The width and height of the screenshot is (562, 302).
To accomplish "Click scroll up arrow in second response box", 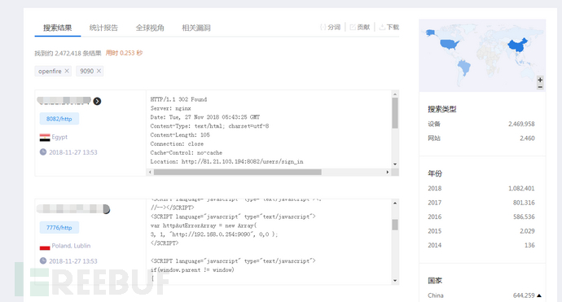I will (395, 204).
